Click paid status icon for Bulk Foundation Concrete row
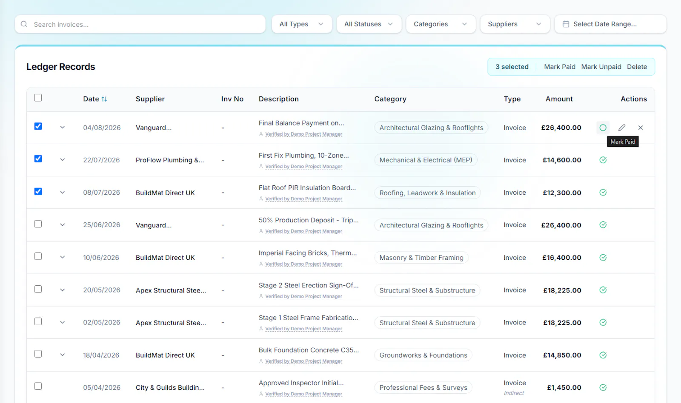The height and width of the screenshot is (403, 681). coord(603,355)
